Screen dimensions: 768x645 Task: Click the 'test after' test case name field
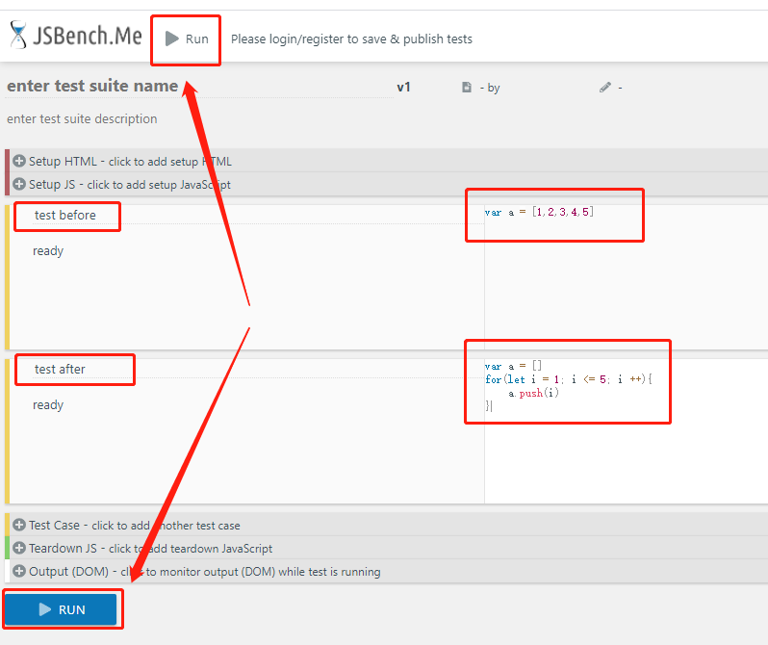click(x=258, y=369)
